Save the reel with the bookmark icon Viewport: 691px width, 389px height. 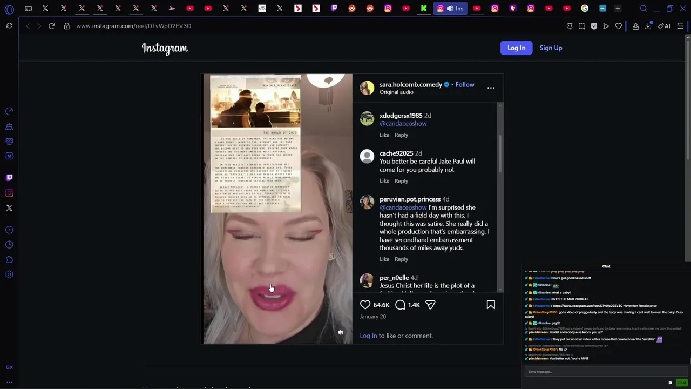(x=491, y=305)
